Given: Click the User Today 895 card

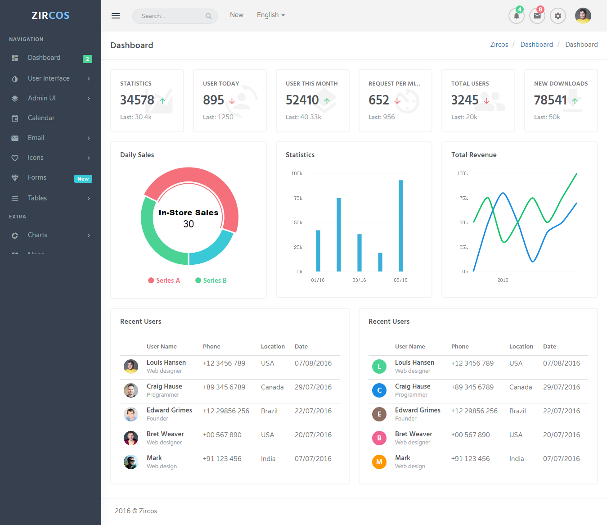Looking at the screenshot, I should (x=230, y=100).
